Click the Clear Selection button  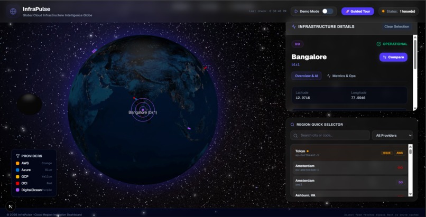pyautogui.click(x=396, y=26)
